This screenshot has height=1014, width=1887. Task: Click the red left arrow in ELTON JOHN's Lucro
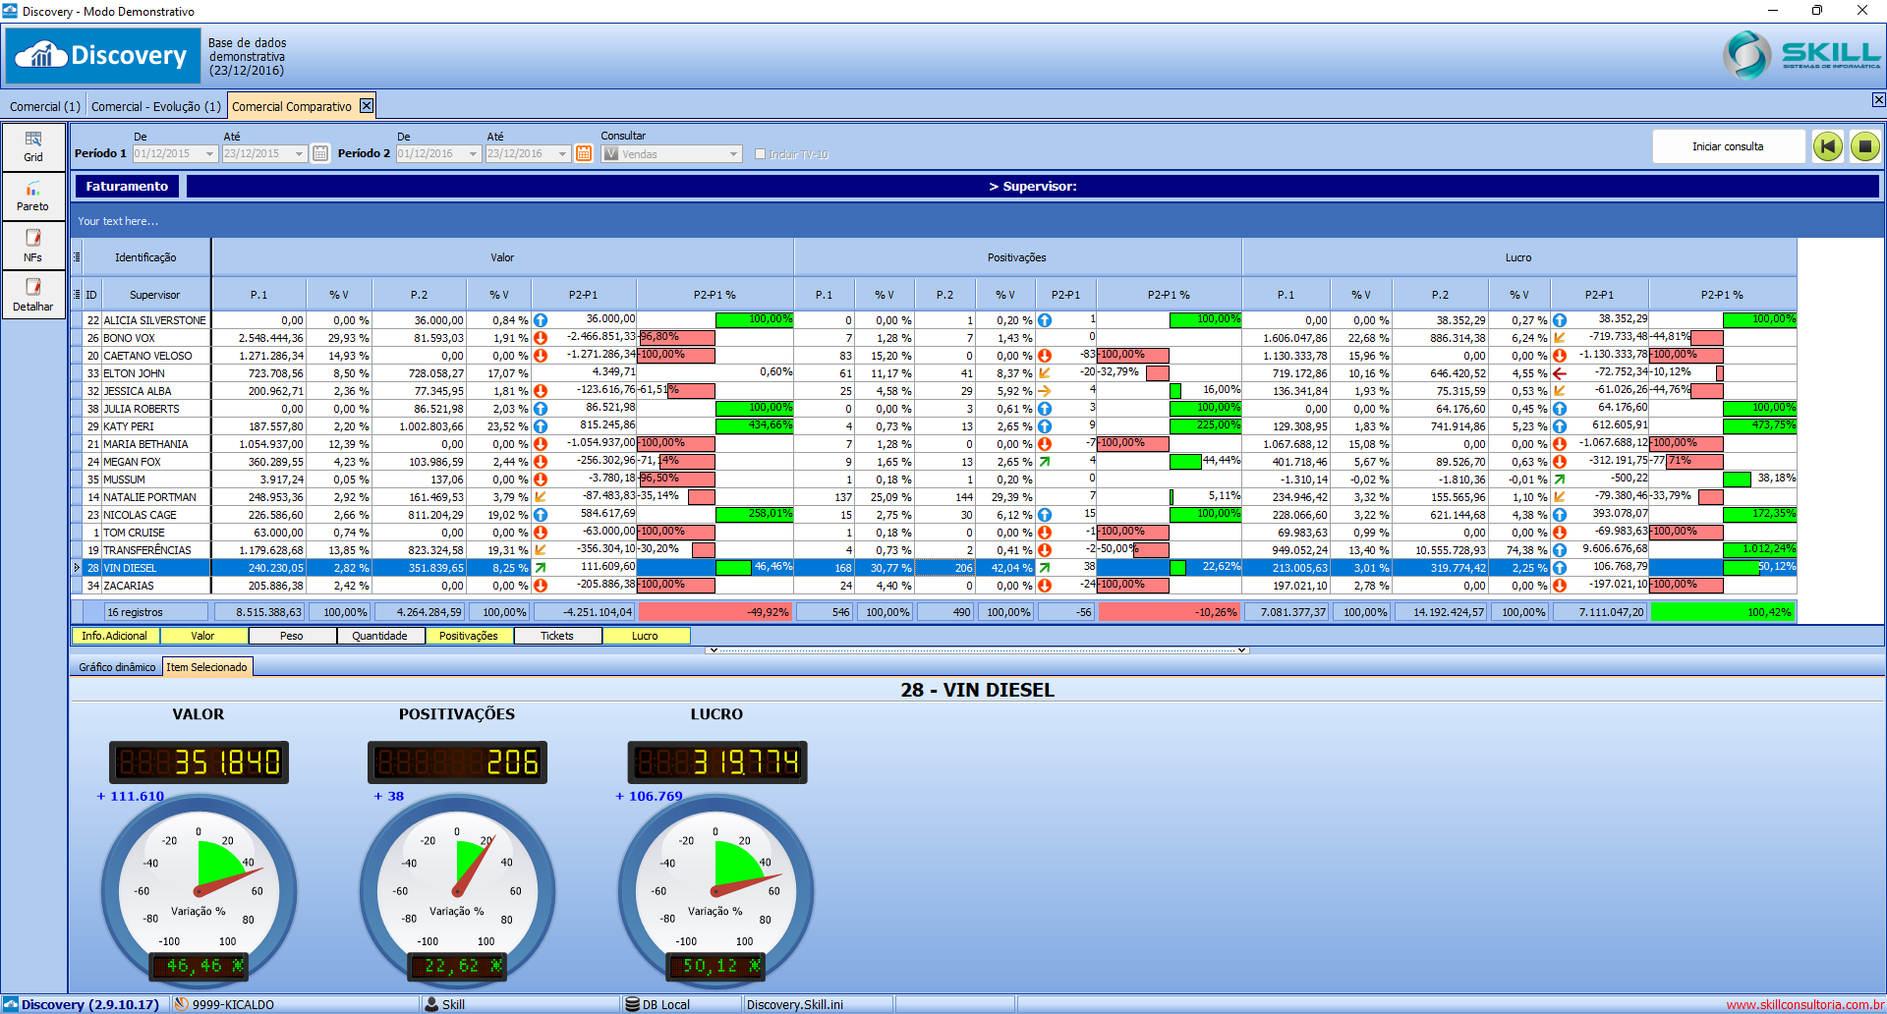pyautogui.click(x=1560, y=373)
